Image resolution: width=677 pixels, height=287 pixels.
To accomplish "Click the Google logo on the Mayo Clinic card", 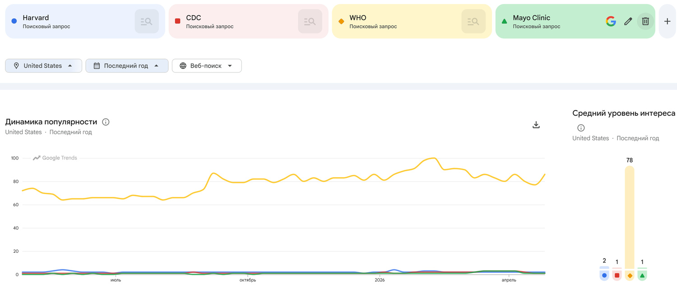I will (x=611, y=21).
